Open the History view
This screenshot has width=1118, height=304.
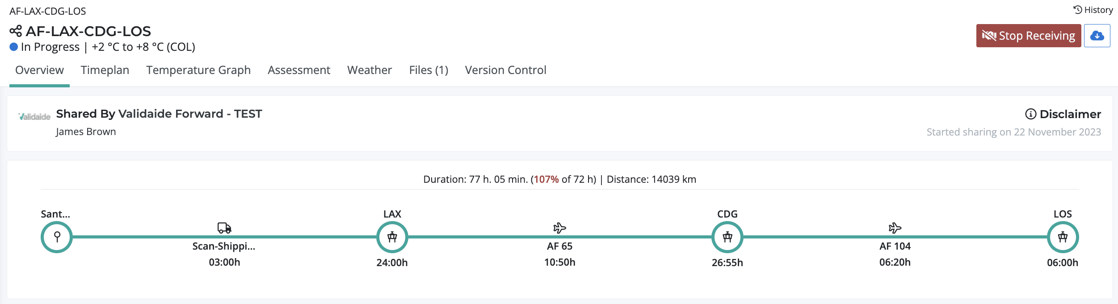pyautogui.click(x=1093, y=10)
